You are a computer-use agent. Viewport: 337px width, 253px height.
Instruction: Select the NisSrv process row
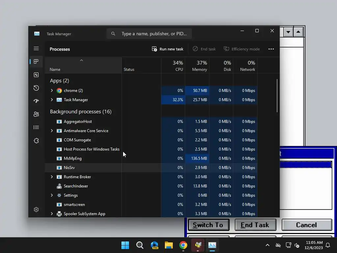pyautogui.click(x=151, y=168)
